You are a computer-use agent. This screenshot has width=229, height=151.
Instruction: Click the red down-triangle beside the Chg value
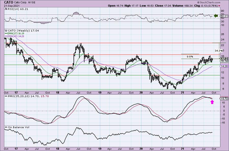(219, 6)
